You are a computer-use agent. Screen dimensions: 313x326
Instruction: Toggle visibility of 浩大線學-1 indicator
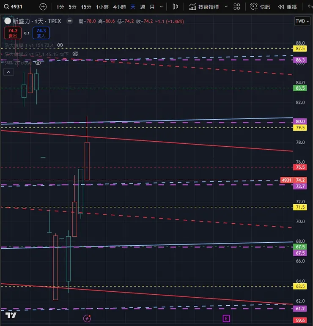pyautogui.click(x=60, y=45)
